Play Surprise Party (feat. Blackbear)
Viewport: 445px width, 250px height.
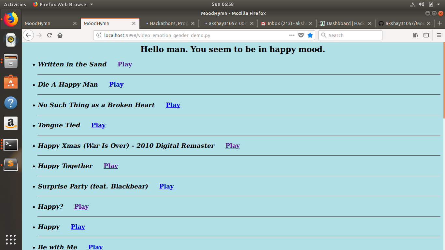click(166, 186)
